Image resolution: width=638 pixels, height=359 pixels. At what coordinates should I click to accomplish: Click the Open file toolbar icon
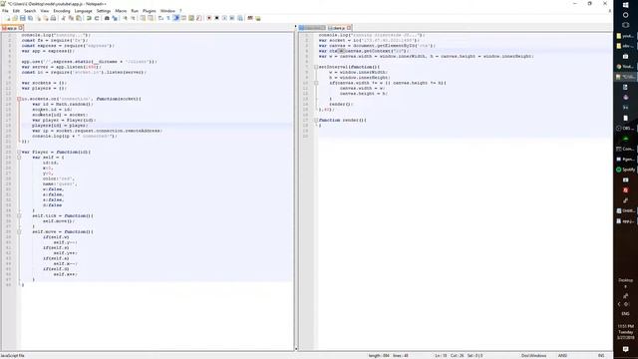coord(16,18)
